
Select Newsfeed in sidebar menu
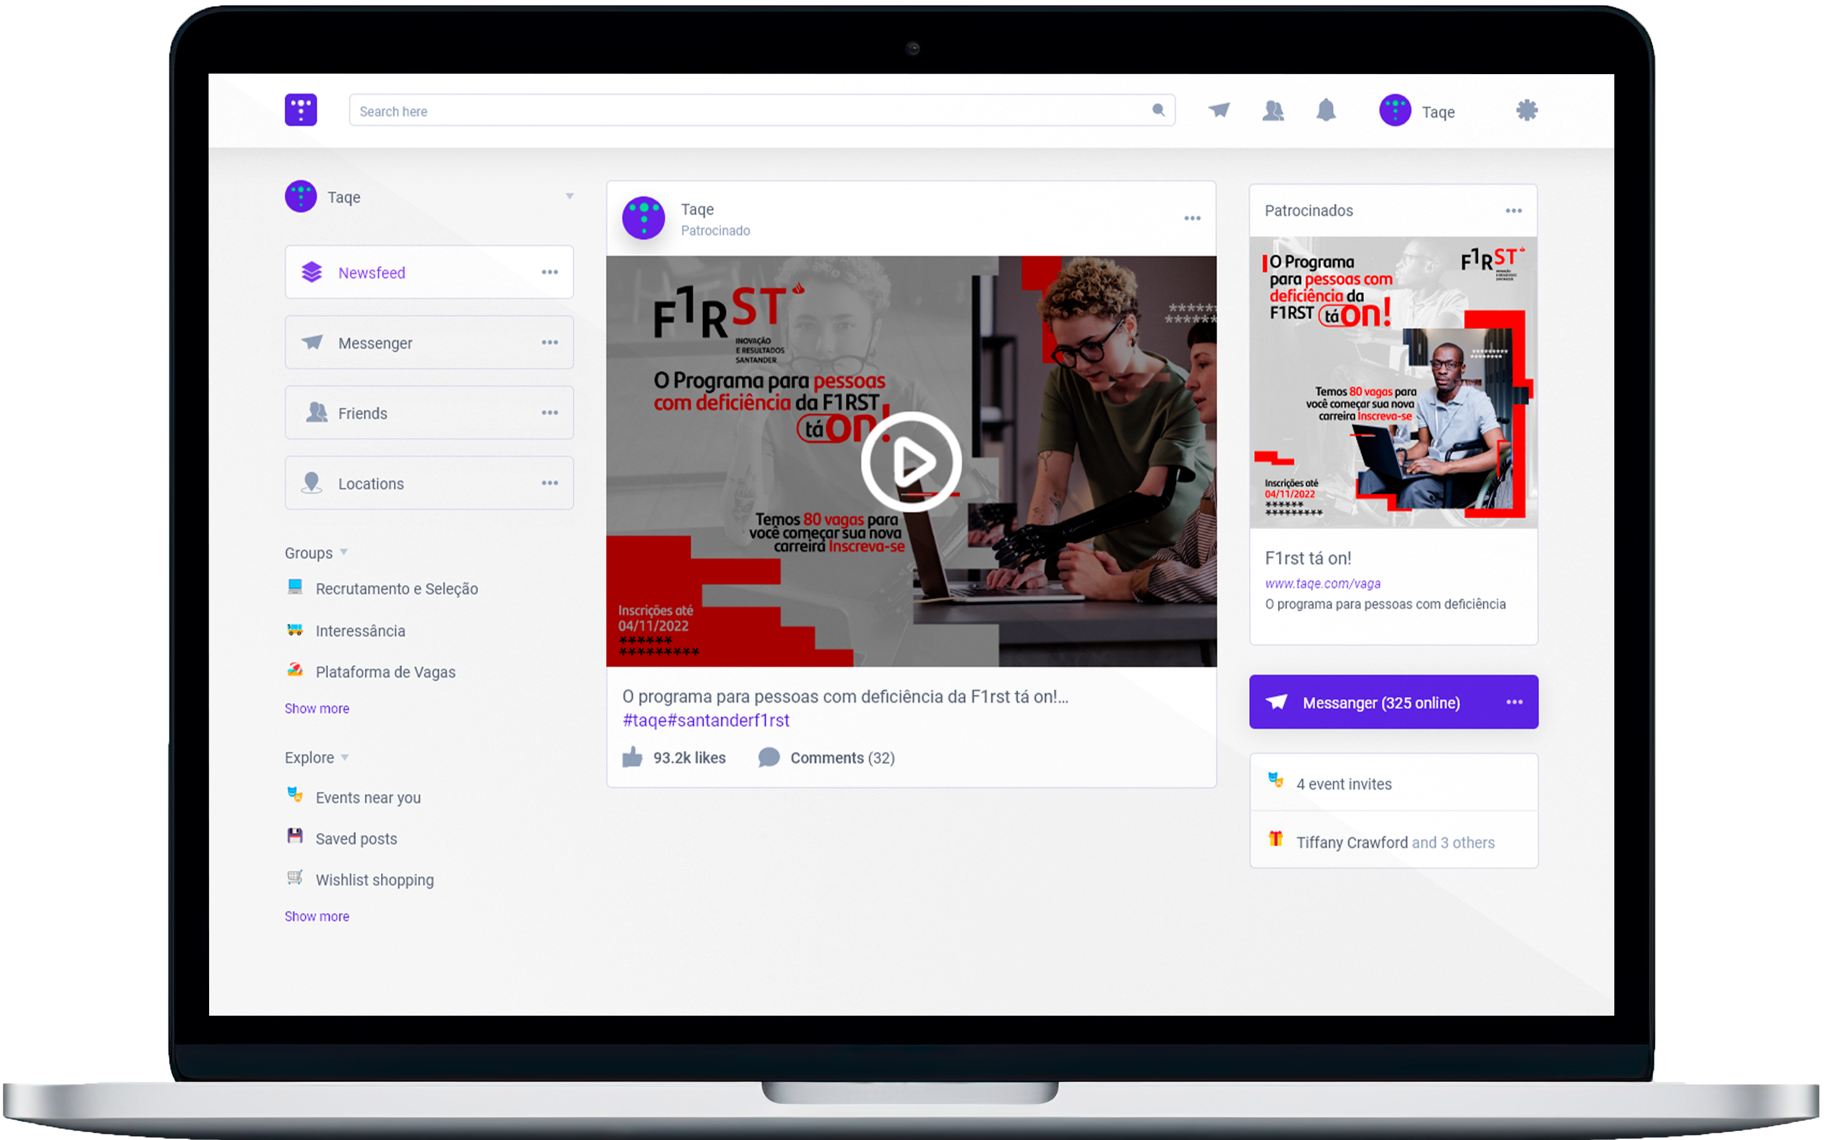pos(429,271)
